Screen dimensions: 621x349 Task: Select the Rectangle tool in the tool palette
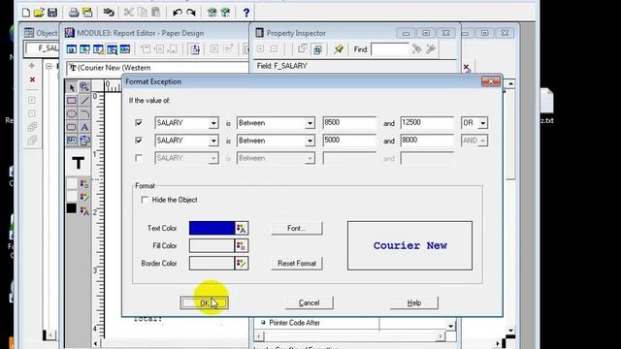click(x=72, y=101)
